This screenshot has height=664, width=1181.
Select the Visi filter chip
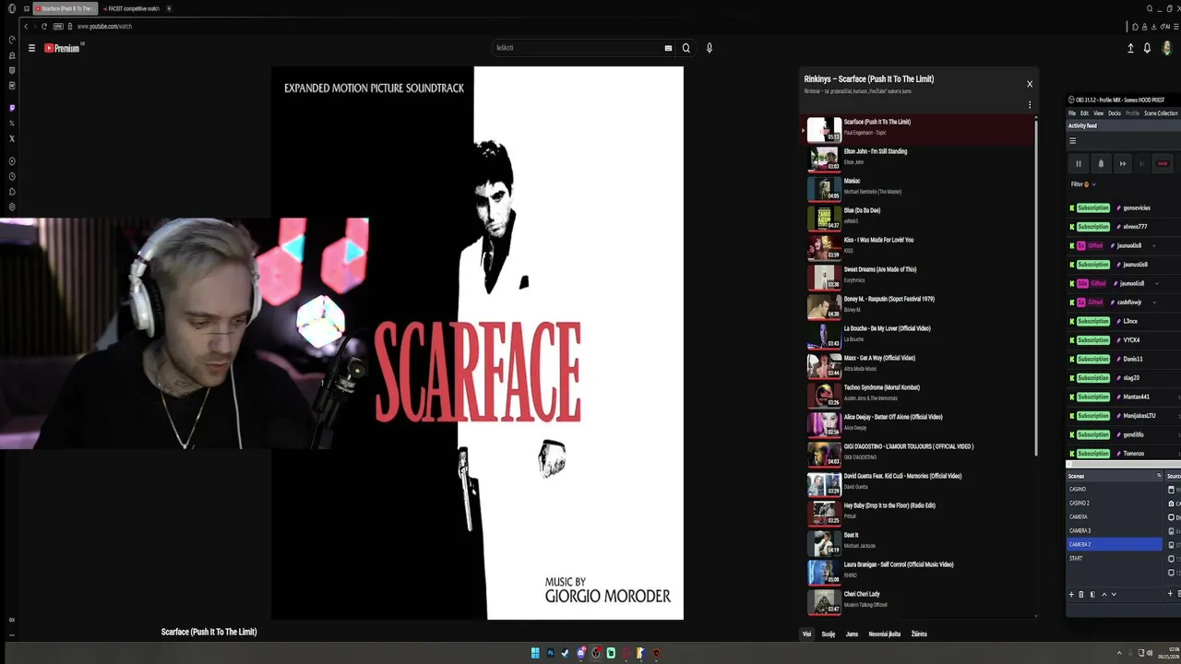point(806,634)
